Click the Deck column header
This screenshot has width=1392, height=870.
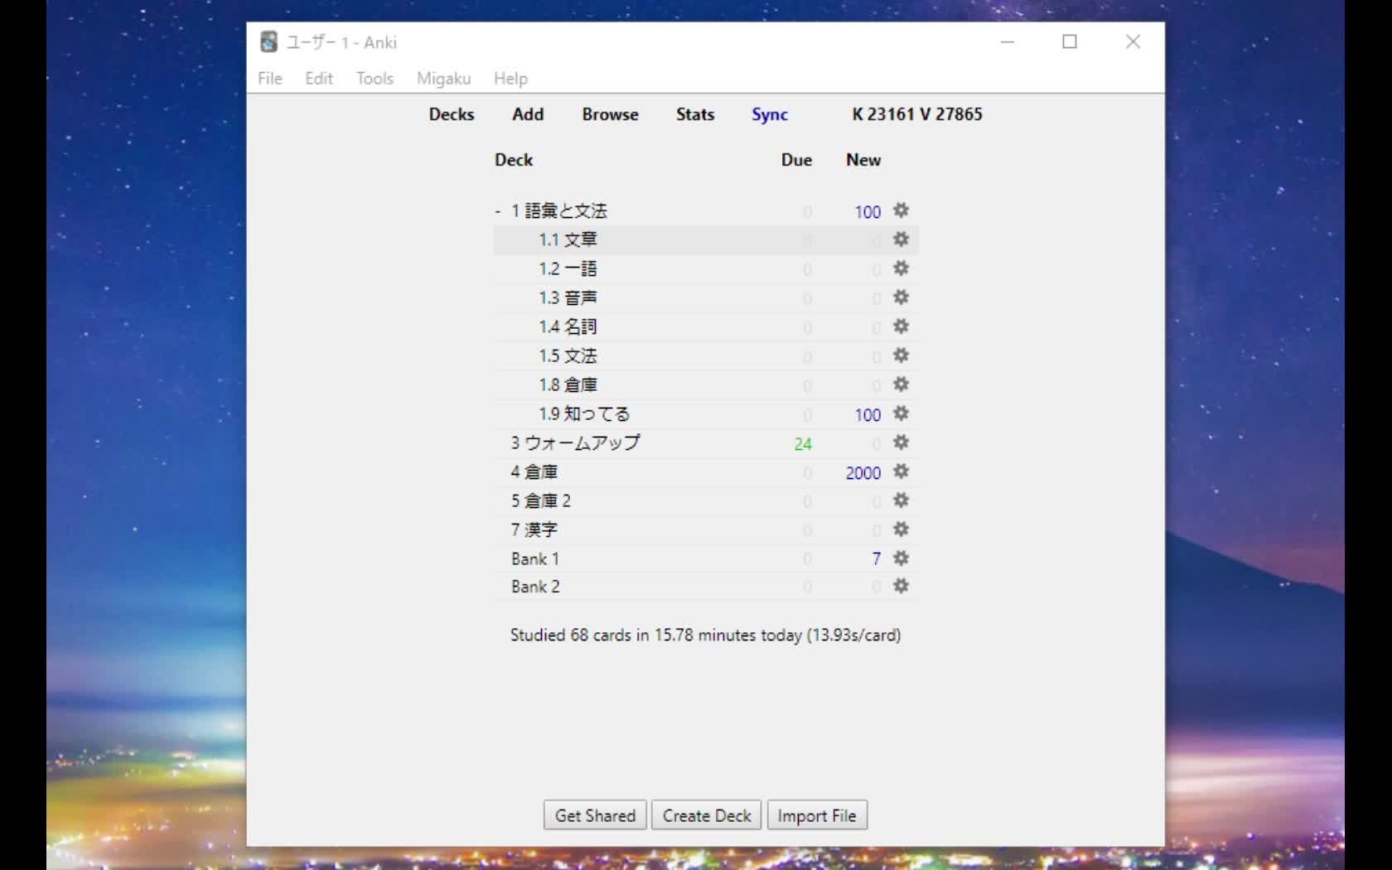coord(514,160)
